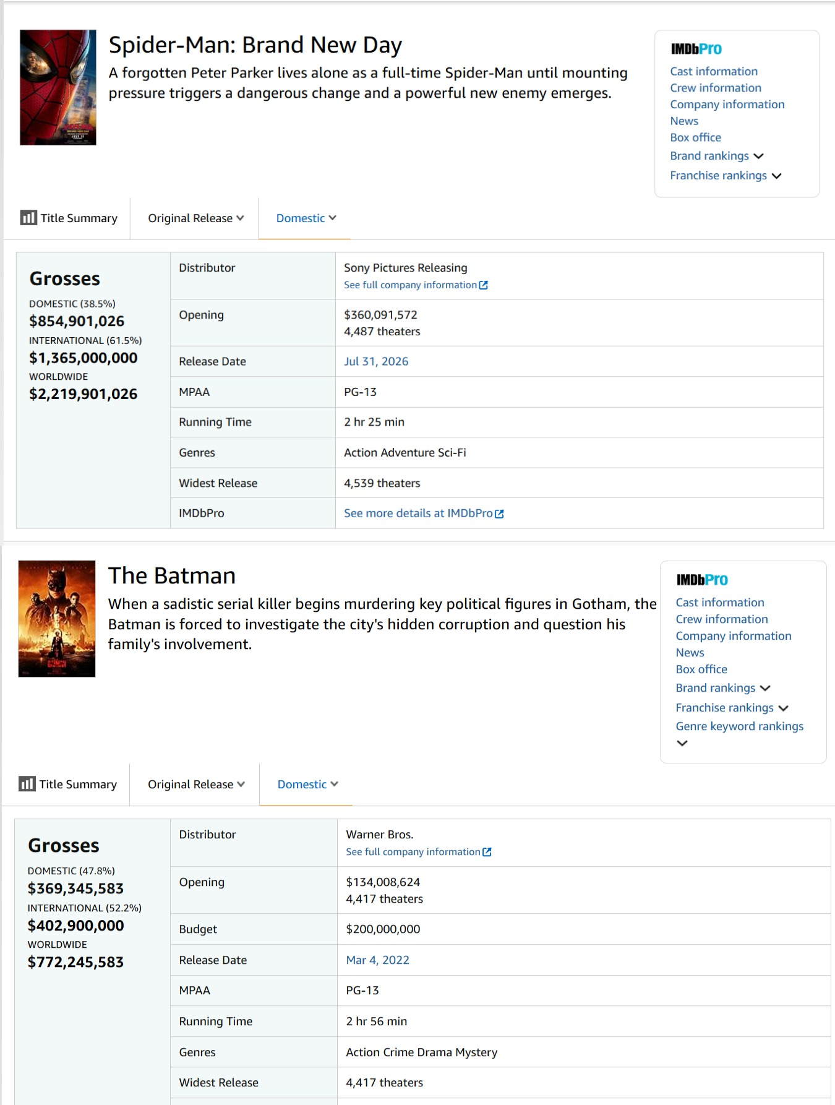Select The Batman's worldwide gross $772,245,583
The width and height of the screenshot is (835, 1105).
pyautogui.click(x=76, y=962)
